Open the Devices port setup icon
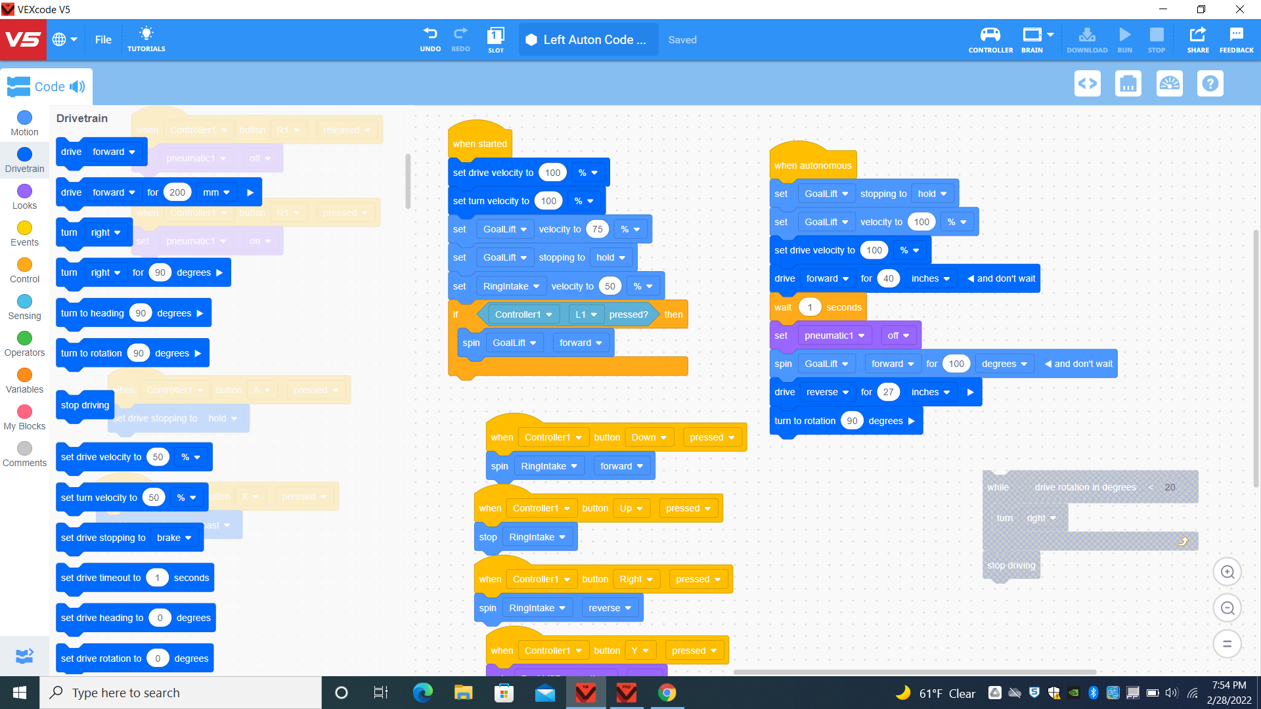 1128,83
